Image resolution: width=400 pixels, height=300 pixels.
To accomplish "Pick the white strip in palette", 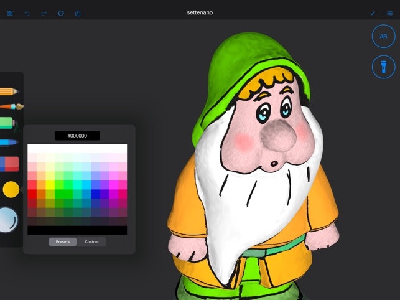I will click(77, 149).
